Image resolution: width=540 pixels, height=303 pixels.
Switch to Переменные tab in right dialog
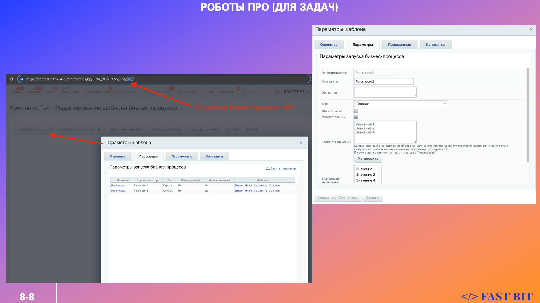pos(399,45)
